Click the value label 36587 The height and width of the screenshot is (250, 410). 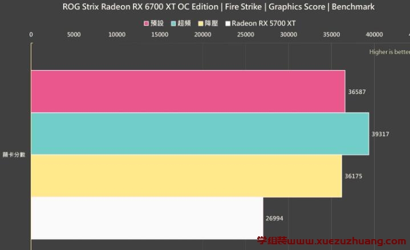(x=357, y=92)
